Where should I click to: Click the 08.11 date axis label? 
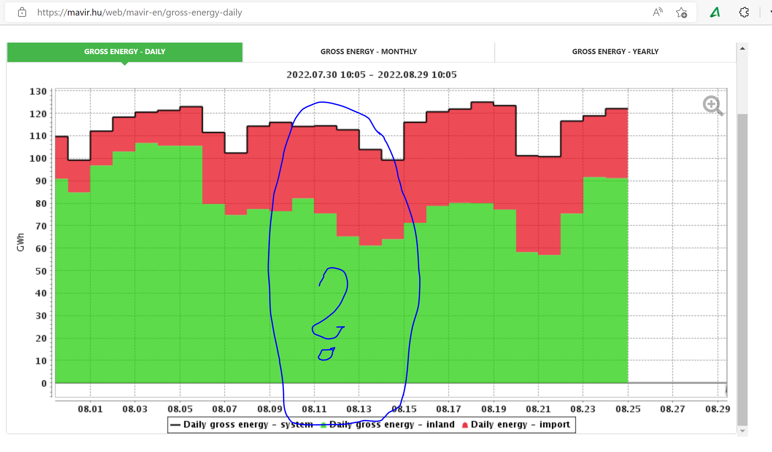[x=314, y=409]
